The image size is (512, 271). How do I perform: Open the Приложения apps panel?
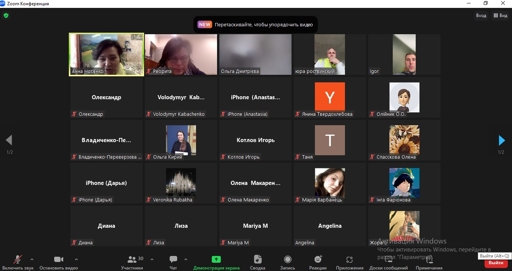(x=349, y=262)
